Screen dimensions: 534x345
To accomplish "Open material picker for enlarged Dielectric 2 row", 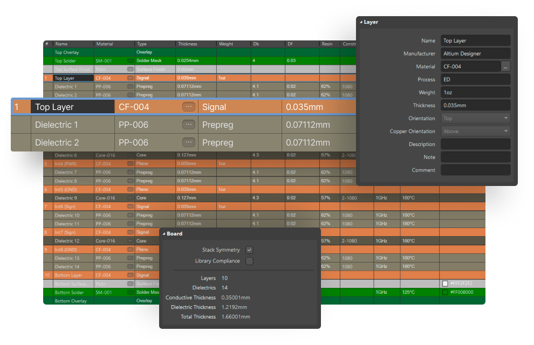I will pyautogui.click(x=188, y=142).
